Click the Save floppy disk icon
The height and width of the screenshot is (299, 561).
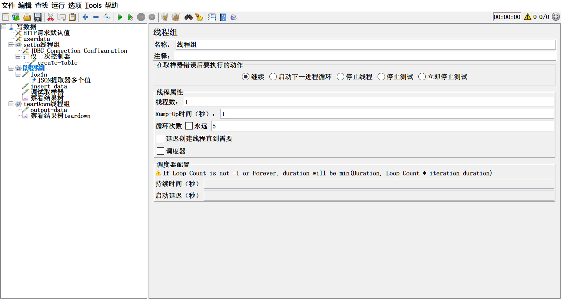pyautogui.click(x=38, y=17)
